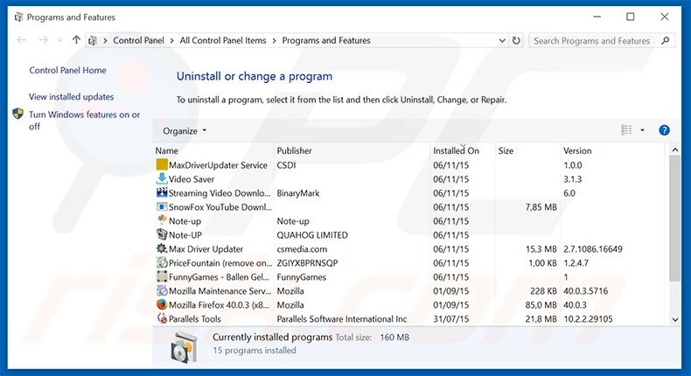Open the help question mark icon
Image resolution: width=691 pixels, height=376 pixels.
coord(664,130)
